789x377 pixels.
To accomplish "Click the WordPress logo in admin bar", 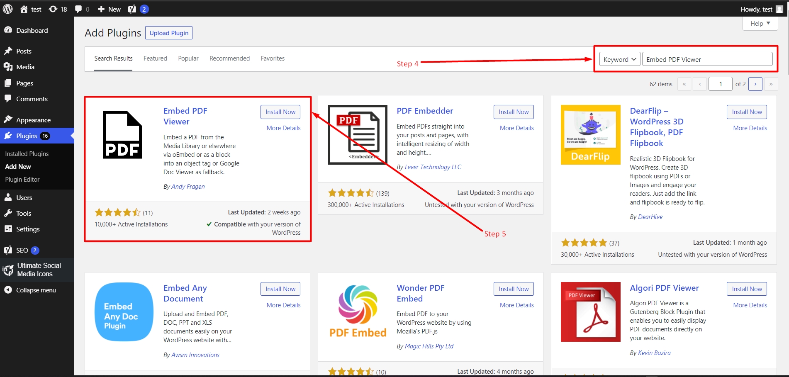I will click(x=8, y=9).
